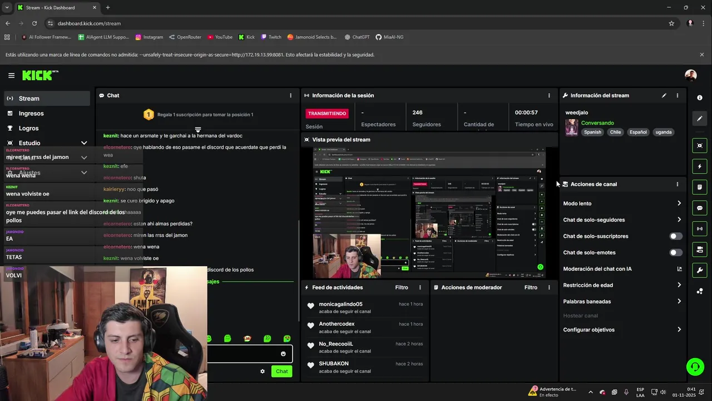Open the browser apps grid shortcut
This screenshot has height=401, width=712.
click(x=7, y=37)
